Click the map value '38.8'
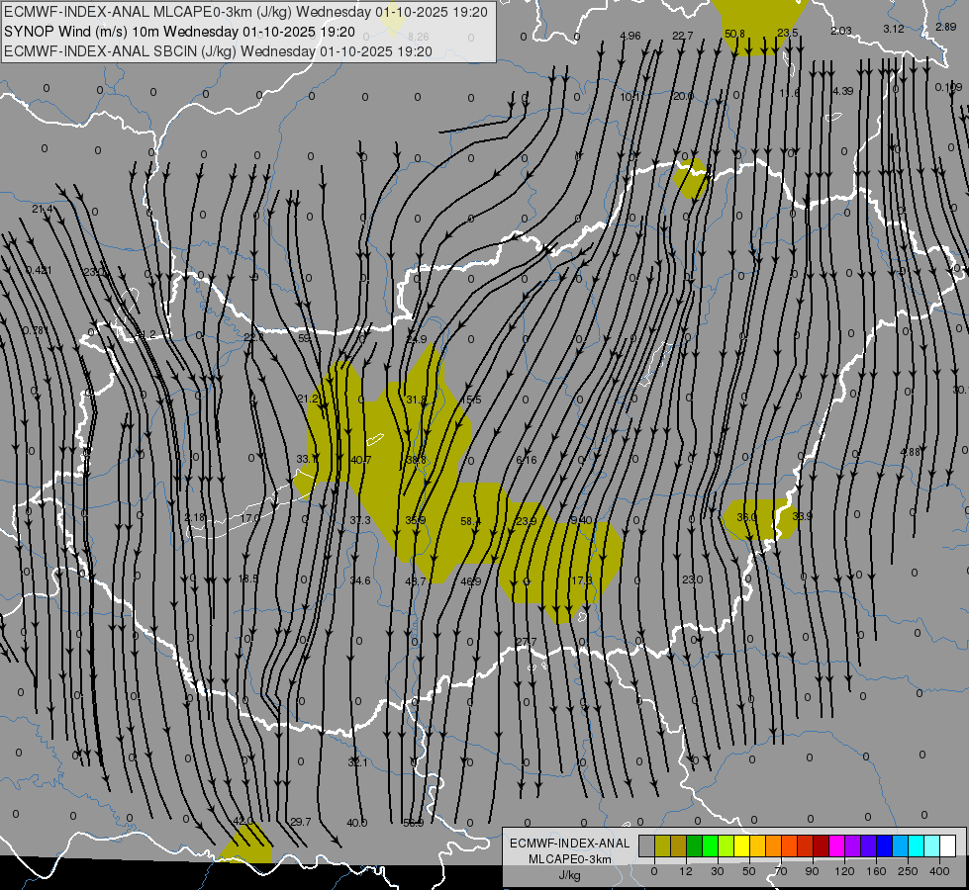Screen dimensions: 969x890 (417, 460)
